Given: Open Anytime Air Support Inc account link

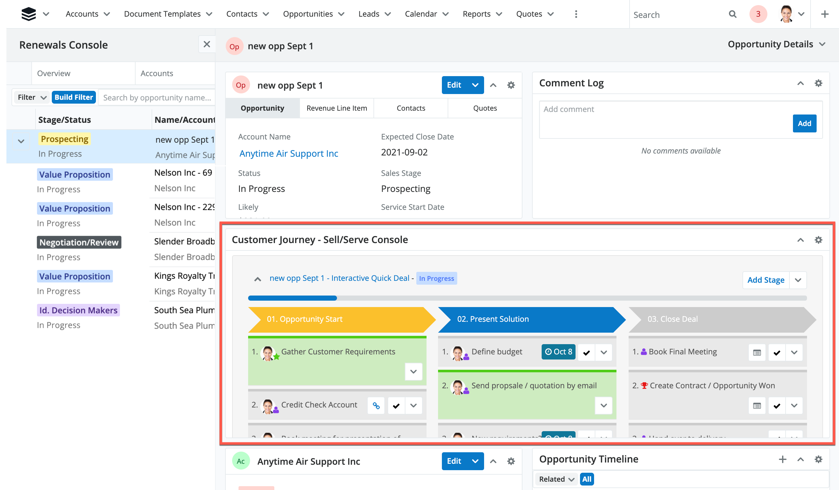Looking at the screenshot, I should [288, 154].
